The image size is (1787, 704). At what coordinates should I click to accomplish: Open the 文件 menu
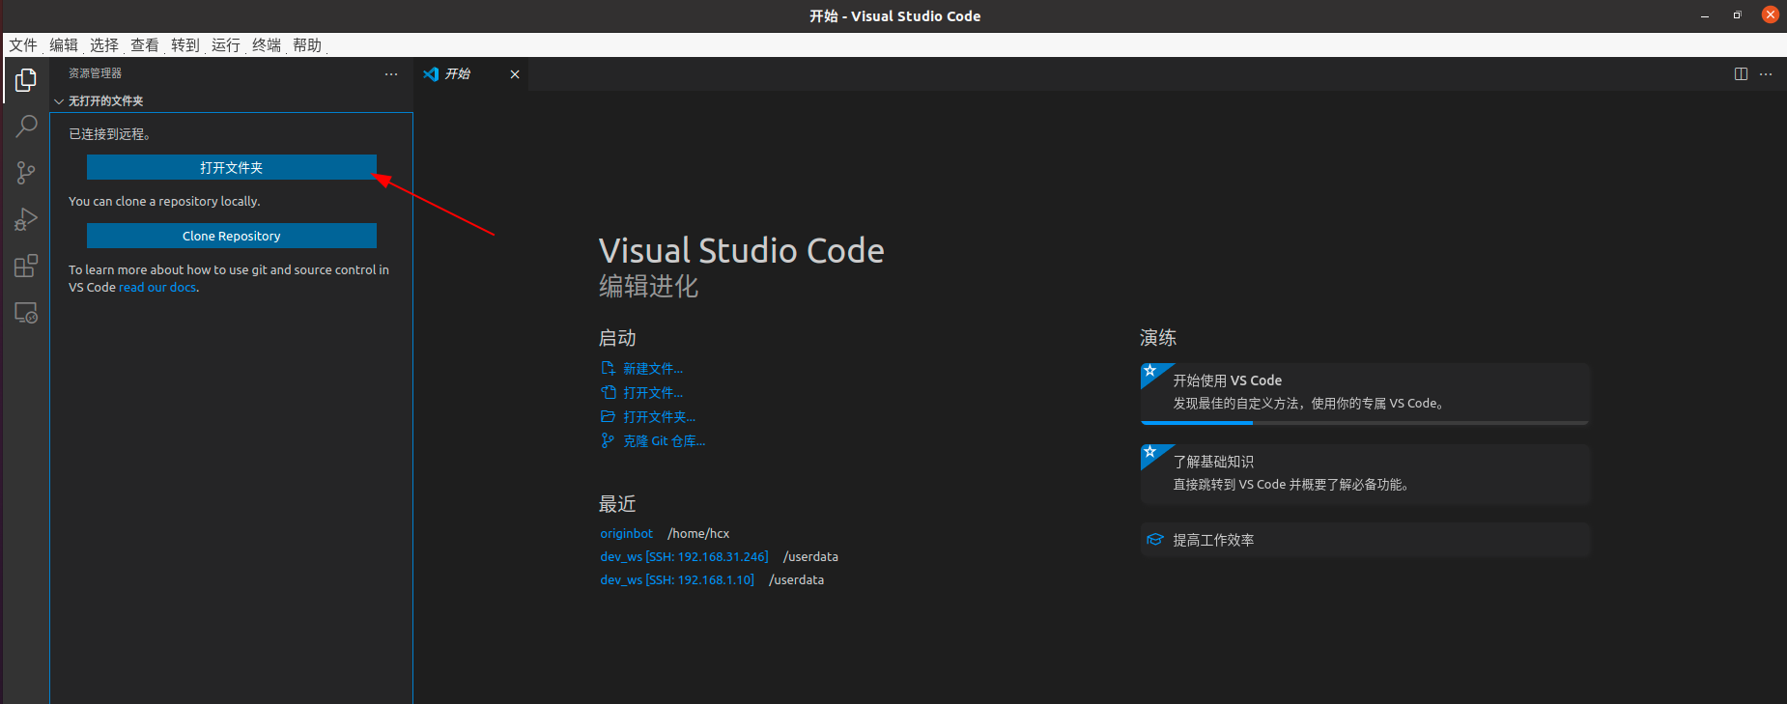point(23,45)
